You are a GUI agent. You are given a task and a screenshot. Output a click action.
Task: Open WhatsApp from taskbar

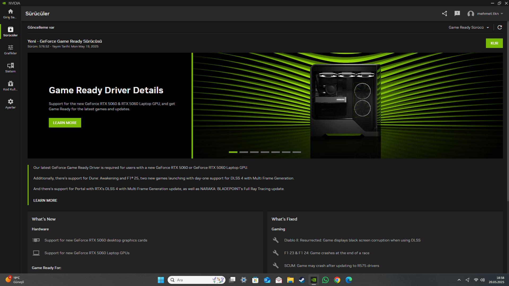[325, 280]
